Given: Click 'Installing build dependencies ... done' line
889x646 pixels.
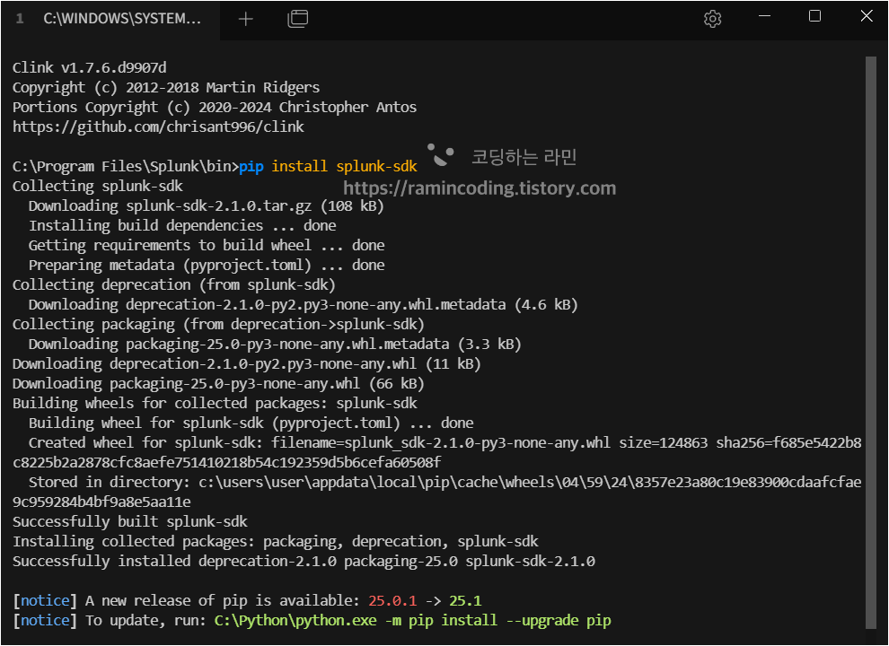Looking at the screenshot, I should (x=182, y=225).
